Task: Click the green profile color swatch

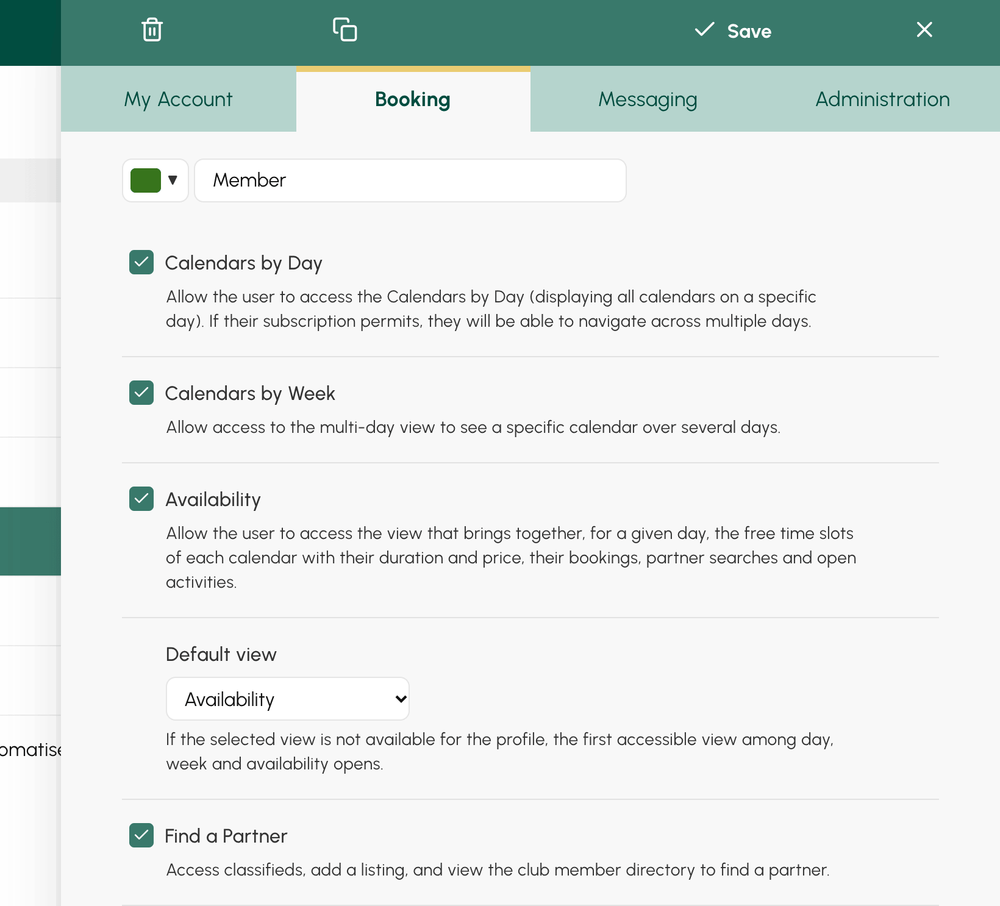Action: coord(146,180)
